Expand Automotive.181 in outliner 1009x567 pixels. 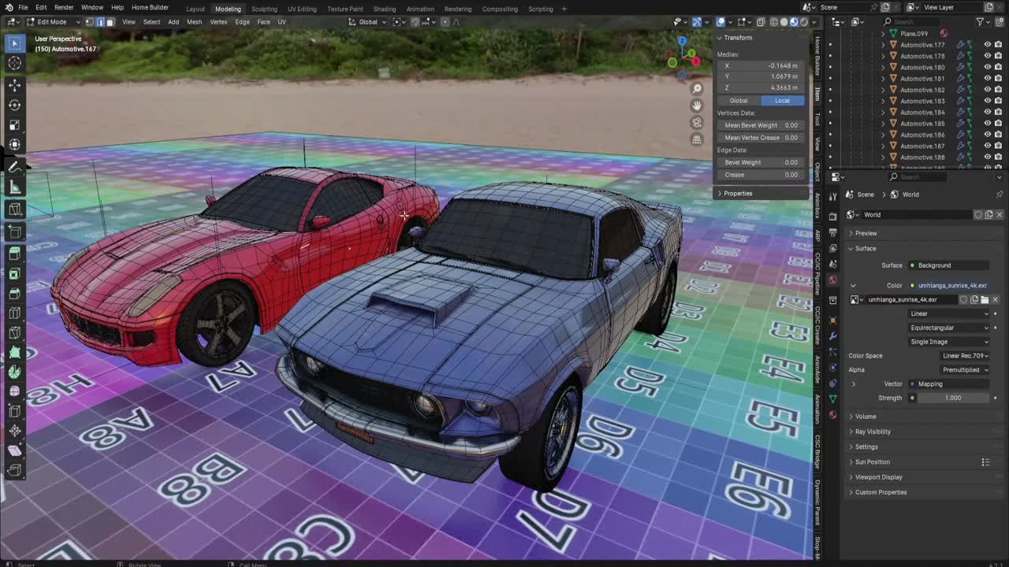(x=883, y=79)
